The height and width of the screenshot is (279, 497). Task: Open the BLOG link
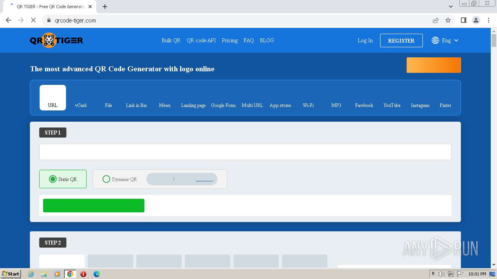[x=267, y=40]
